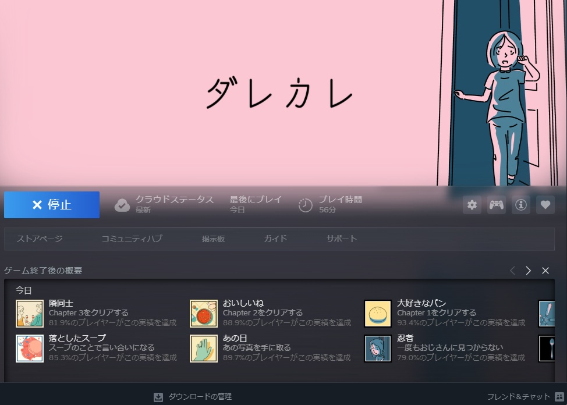Open the ガイド link
Image resolution: width=567 pixels, height=405 pixels.
click(x=275, y=239)
